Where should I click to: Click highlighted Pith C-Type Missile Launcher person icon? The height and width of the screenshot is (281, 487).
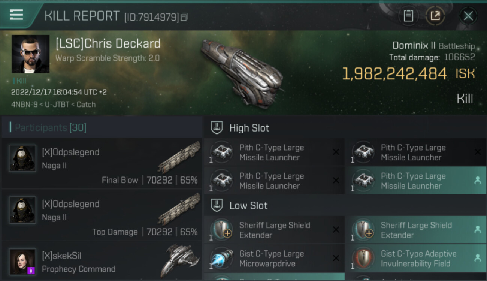(x=477, y=180)
